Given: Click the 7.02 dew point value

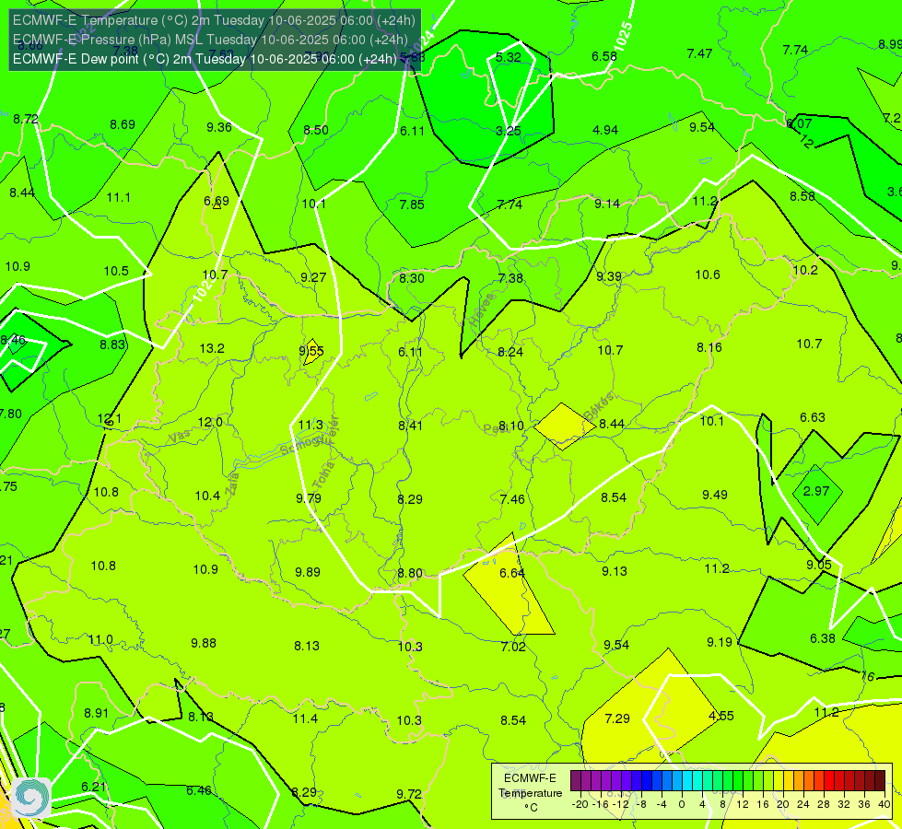Looking at the screenshot, I should tap(513, 647).
